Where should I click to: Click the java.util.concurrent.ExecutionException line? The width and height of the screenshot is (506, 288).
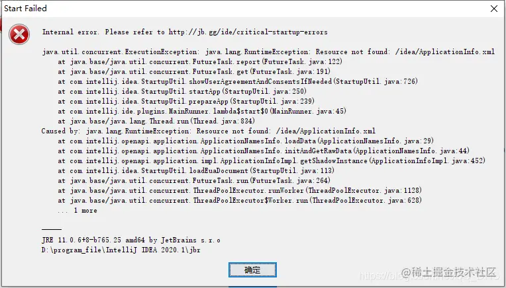(x=268, y=52)
